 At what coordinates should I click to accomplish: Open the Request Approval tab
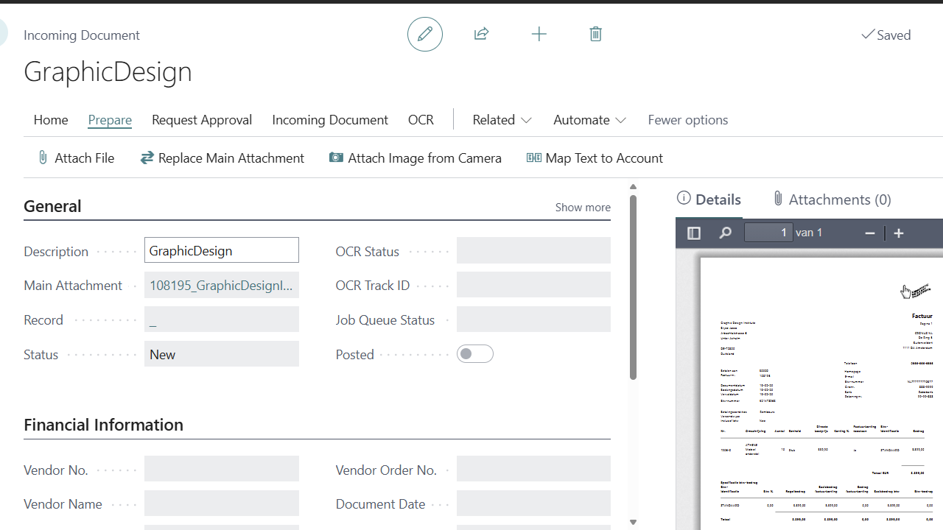[x=202, y=120]
